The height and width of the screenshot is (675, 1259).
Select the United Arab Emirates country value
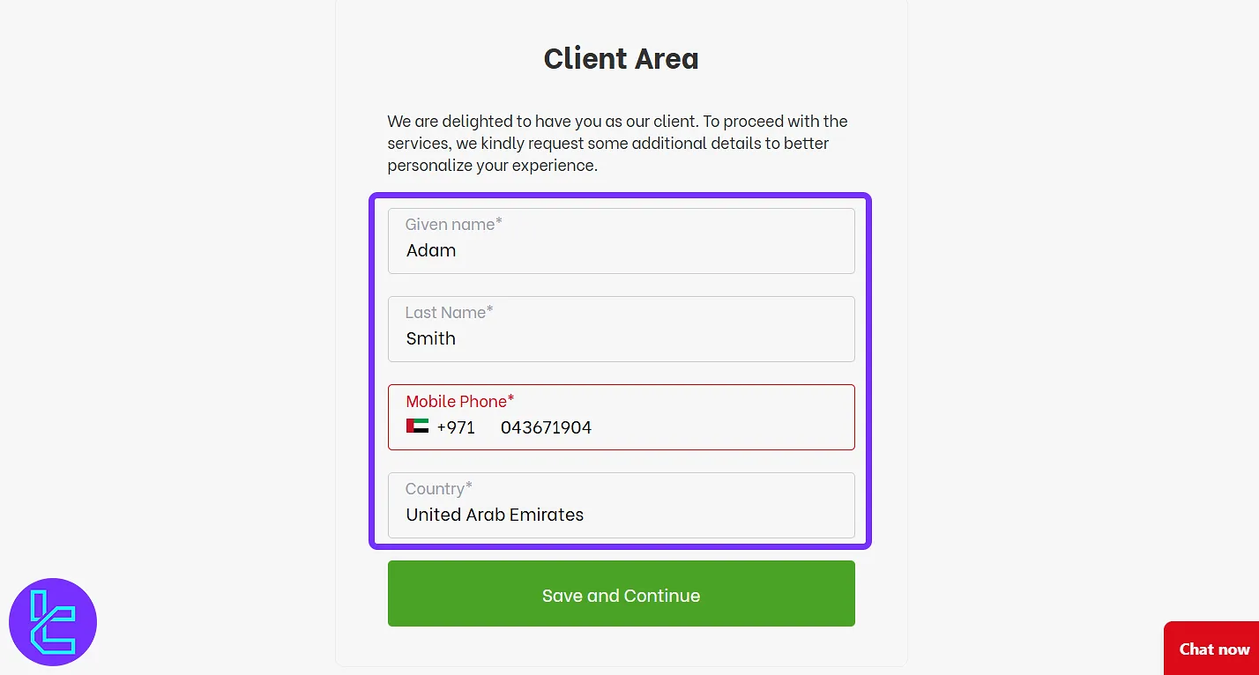(495, 515)
